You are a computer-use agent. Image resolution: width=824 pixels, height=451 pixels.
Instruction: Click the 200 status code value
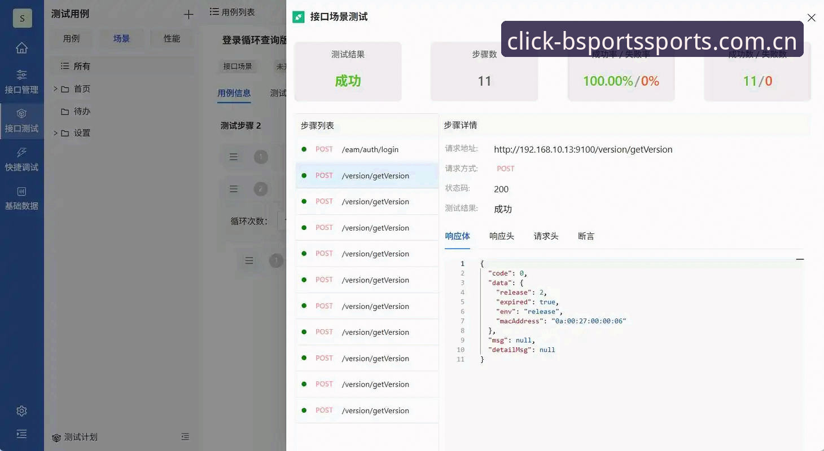click(501, 189)
